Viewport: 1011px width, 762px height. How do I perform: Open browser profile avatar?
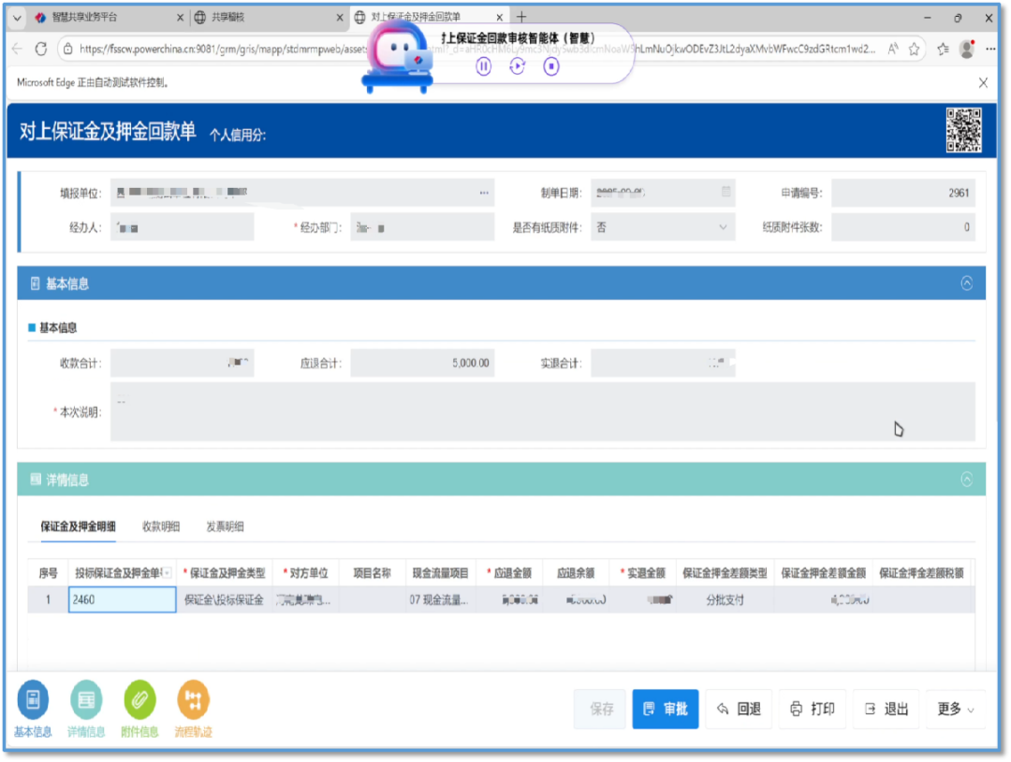pyautogui.click(x=966, y=49)
